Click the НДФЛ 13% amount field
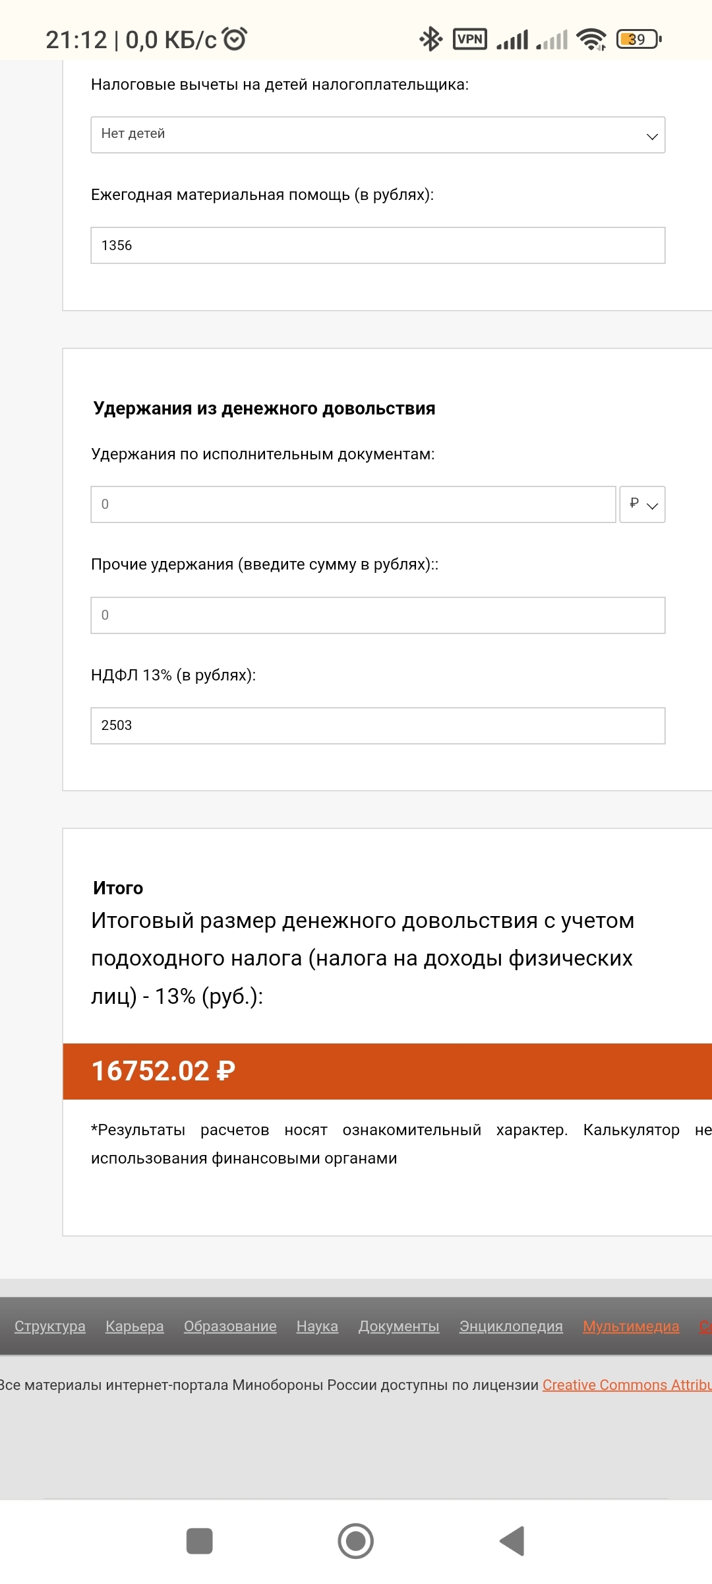The height and width of the screenshot is (1584, 712). tap(378, 725)
